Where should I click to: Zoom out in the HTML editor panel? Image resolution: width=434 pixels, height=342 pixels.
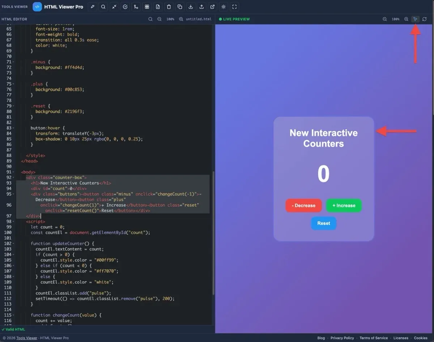pos(159,19)
